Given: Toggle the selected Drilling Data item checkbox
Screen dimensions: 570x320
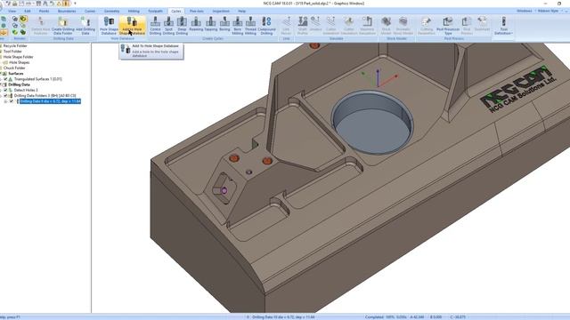Looking at the screenshot, I should (x=12, y=101).
